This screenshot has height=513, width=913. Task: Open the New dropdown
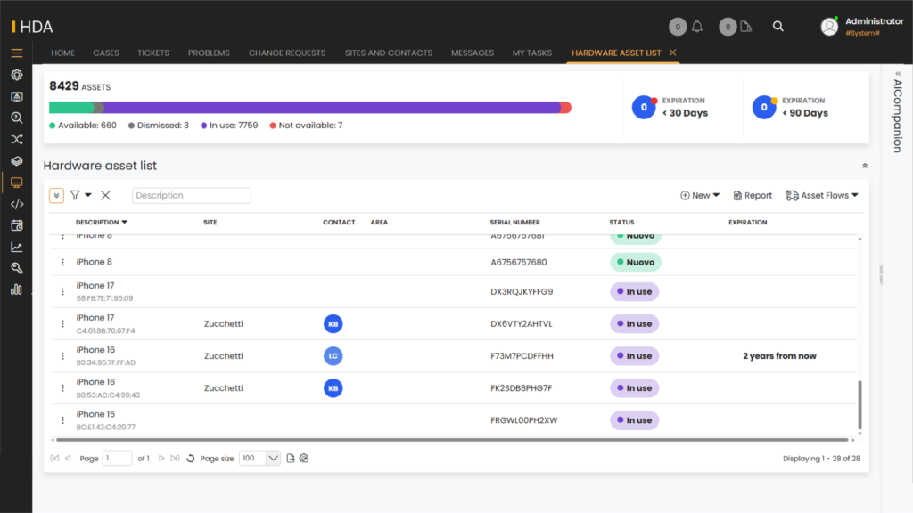[700, 195]
